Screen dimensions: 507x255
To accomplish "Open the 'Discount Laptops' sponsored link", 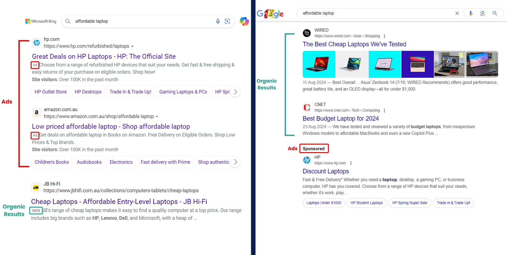I will point(326,171).
